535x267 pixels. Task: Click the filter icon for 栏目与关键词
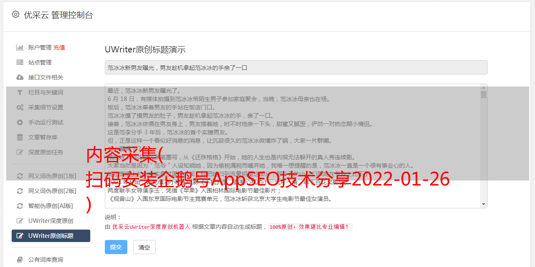click(20, 92)
